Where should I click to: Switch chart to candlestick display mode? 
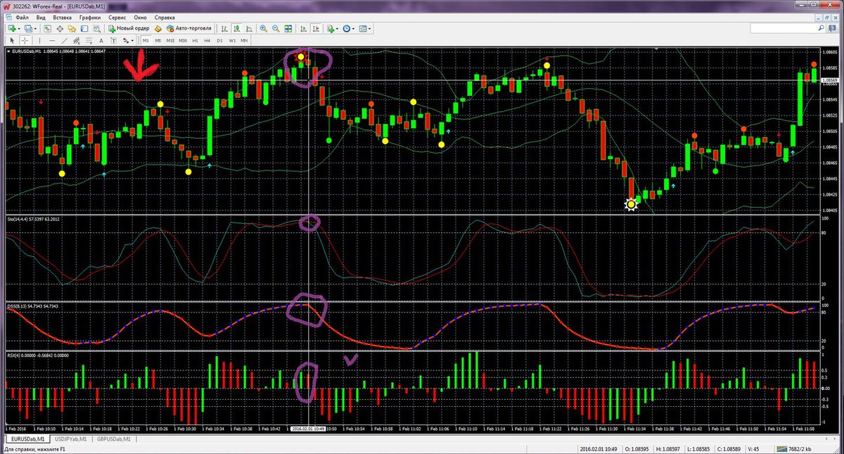tap(236, 29)
